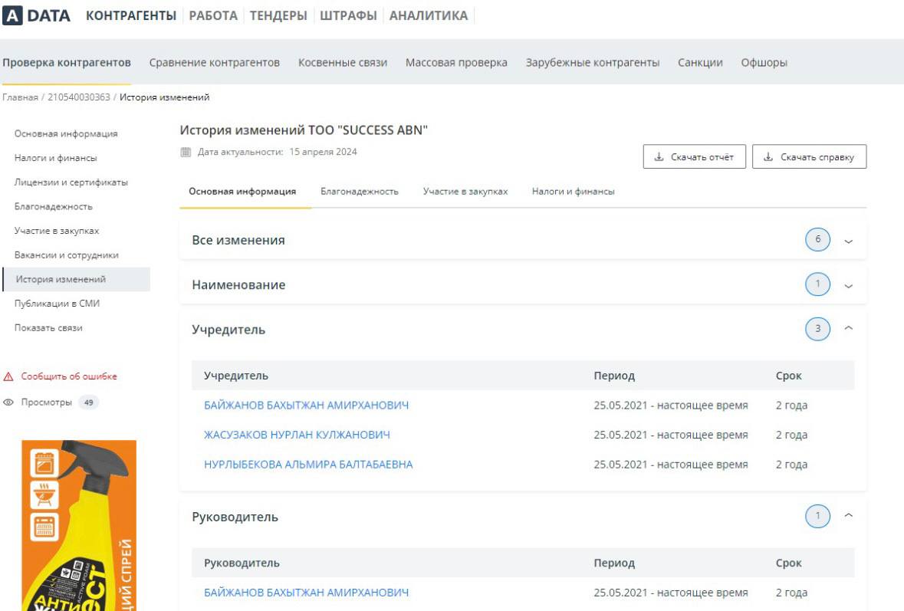Viewport: 904px width, 611px height.
Task: Switch to Благонадежность history tab
Action: [359, 192]
